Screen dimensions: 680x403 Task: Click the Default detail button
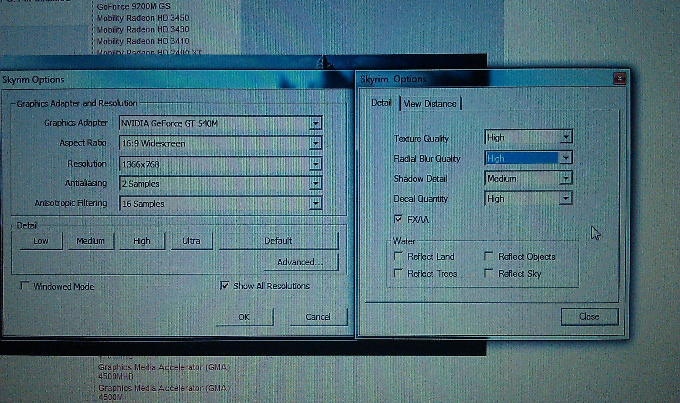278,241
